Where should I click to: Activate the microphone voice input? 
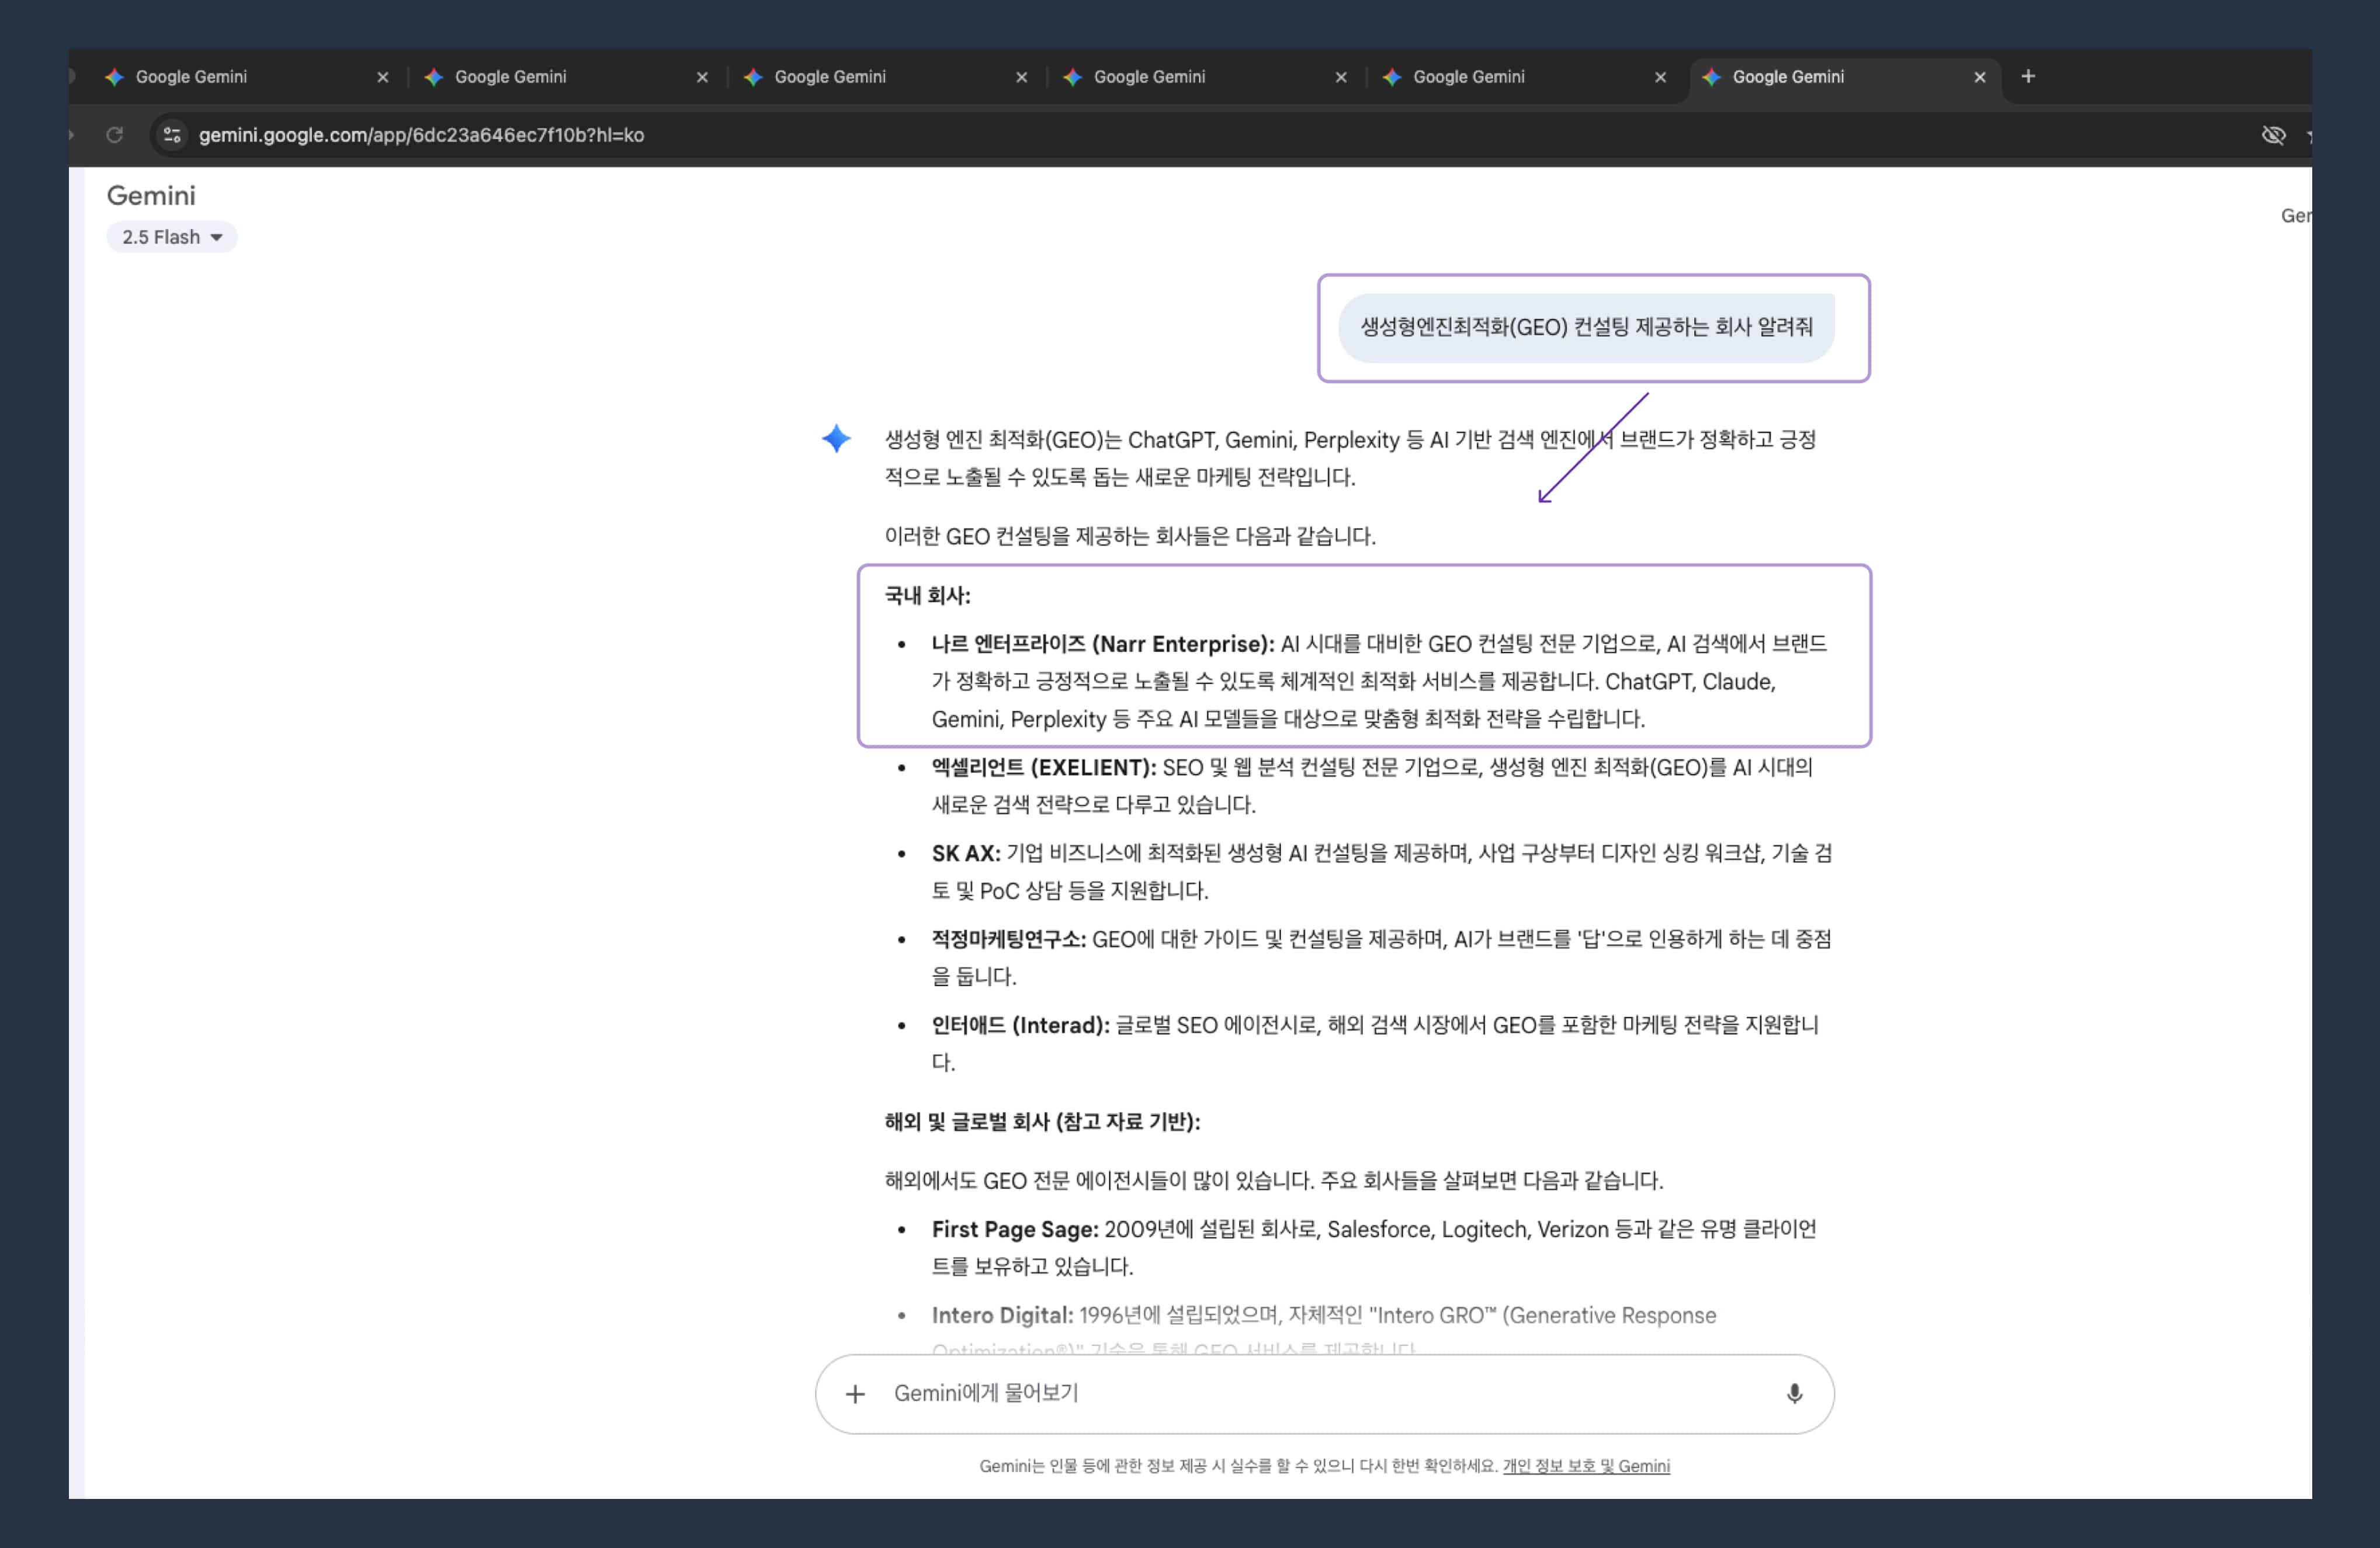pyautogui.click(x=1794, y=1394)
